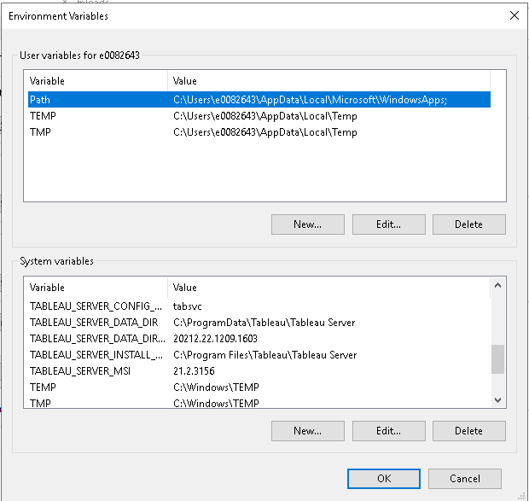Confirm changes with OK button

click(x=384, y=479)
